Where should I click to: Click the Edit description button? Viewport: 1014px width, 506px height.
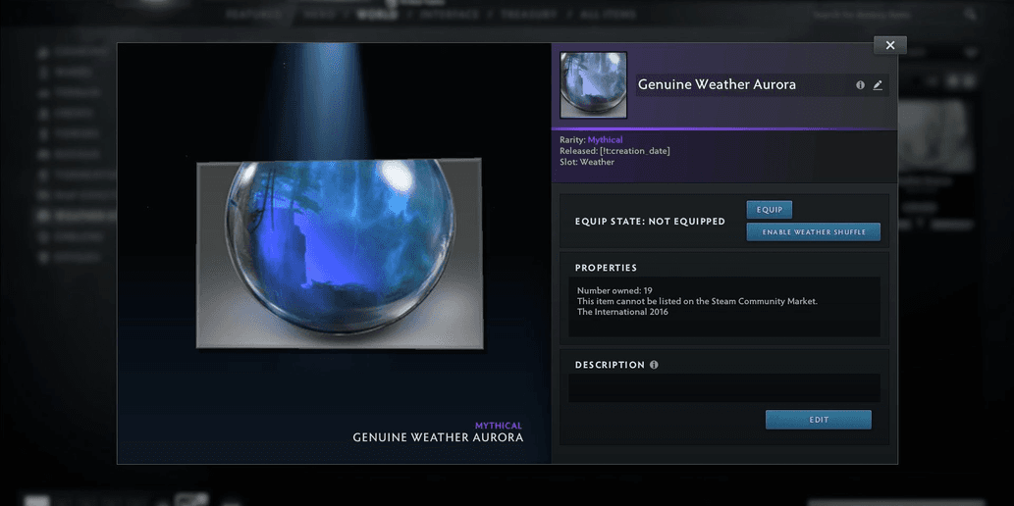(x=819, y=420)
